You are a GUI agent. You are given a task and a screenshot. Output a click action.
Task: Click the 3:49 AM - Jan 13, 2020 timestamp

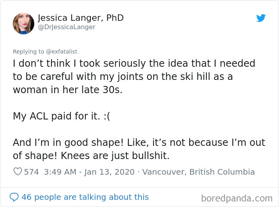pos(90,172)
